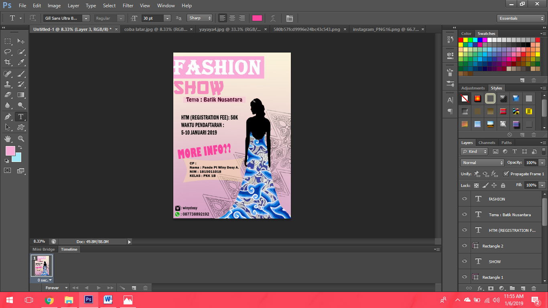Image resolution: width=548 pixels, height=308 pixels.
Task: Select the History Brush tool
Action: click(x=21, y=84)
